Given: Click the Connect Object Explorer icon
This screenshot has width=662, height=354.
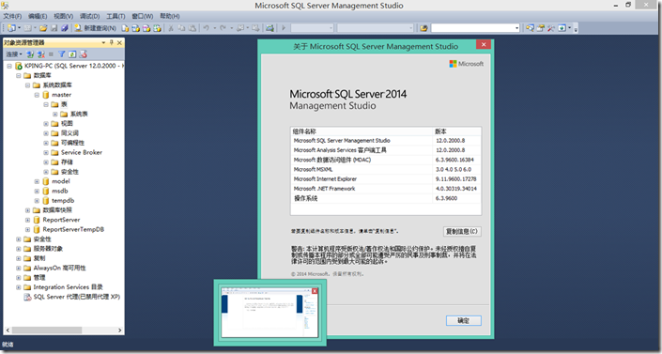Looking at the screenshot, I should click(30, 54).
